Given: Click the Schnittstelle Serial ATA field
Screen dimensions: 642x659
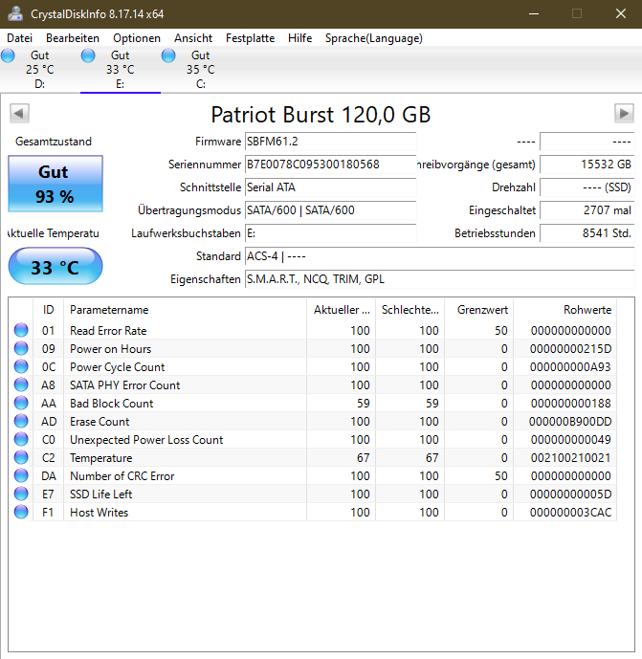Looking at the screenshot, I should (330, 187).
